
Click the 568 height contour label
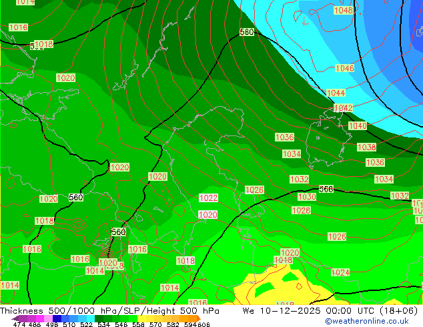coord(326,189)
